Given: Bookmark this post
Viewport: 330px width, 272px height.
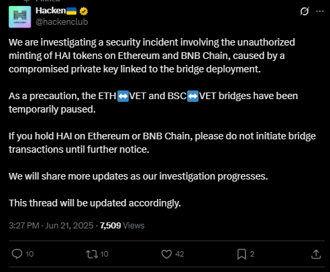Looking at the screenshot, I should [241, 254].
